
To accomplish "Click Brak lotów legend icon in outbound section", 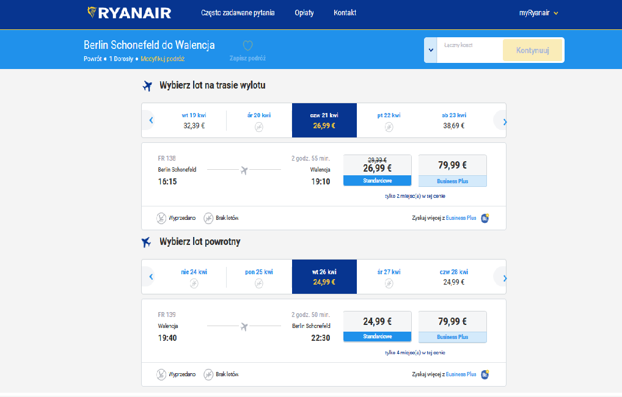I will coord(208,218).
